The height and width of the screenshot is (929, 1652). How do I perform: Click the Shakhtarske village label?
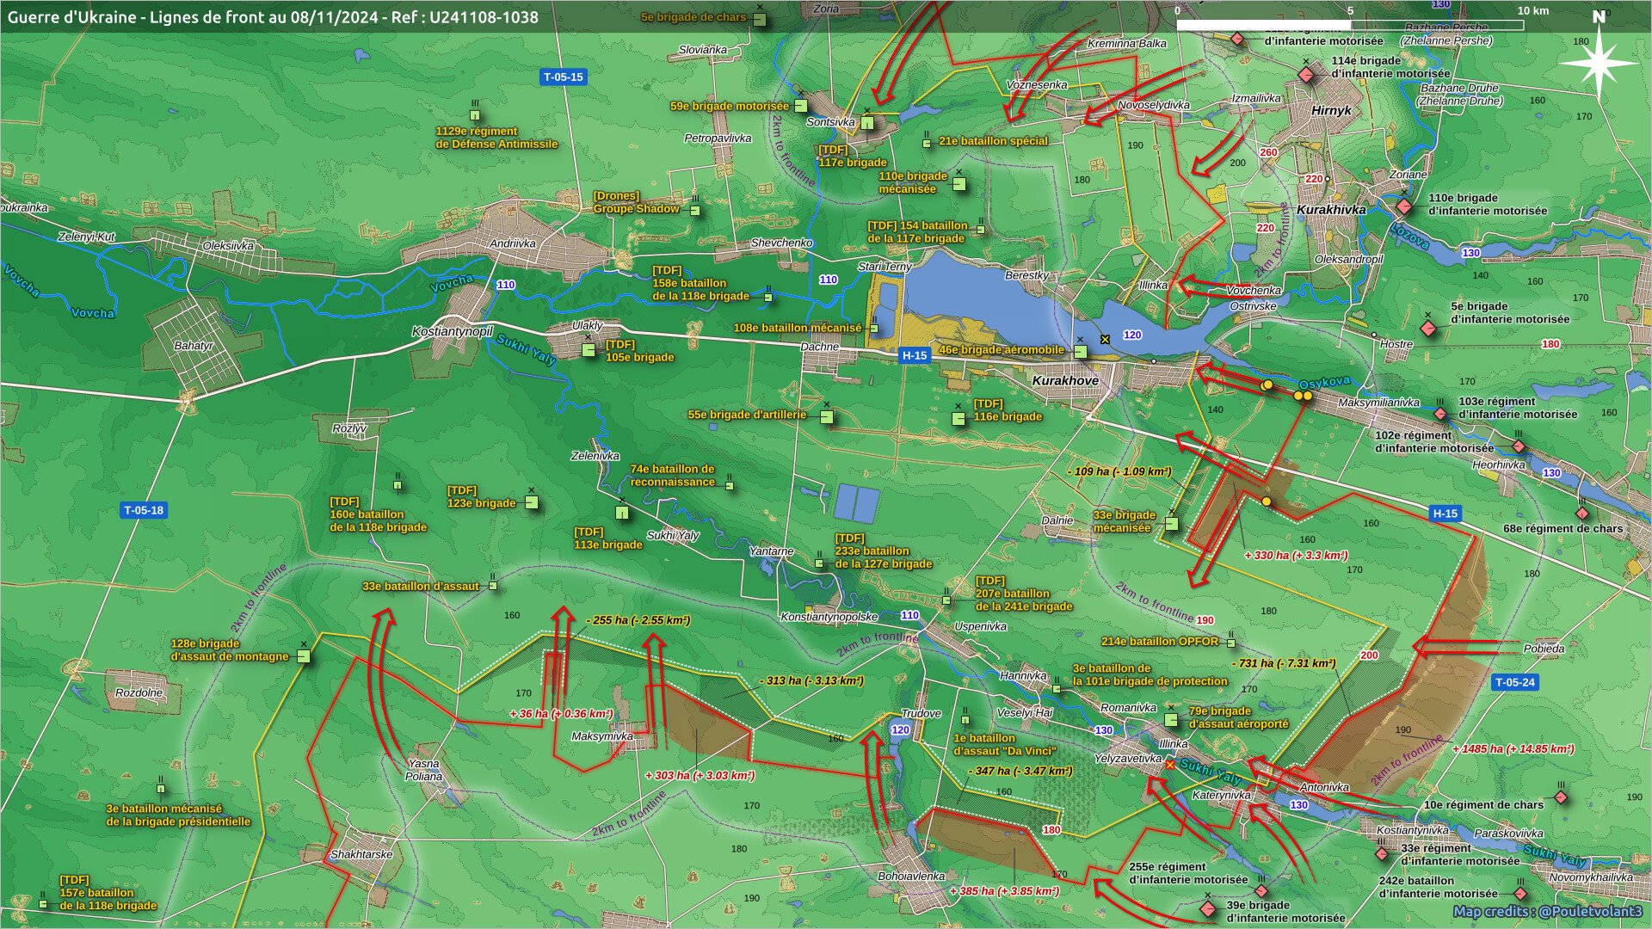pos(361,854)
